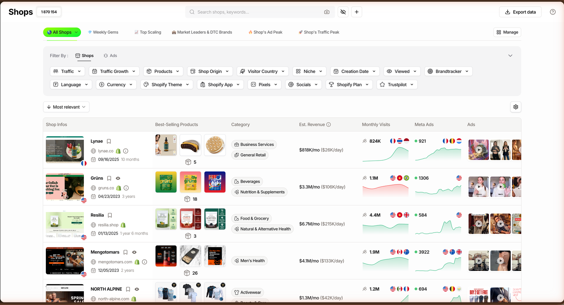
Task: Bookmark the Mengotomars shop
Action: [x=125, y=252]
